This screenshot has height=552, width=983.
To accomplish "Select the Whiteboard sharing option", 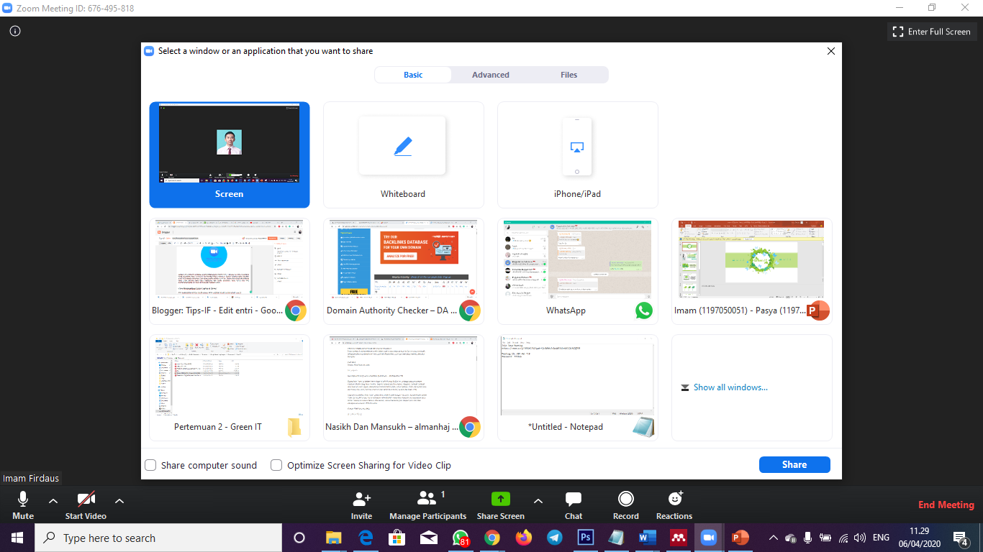I will [403, 155].
